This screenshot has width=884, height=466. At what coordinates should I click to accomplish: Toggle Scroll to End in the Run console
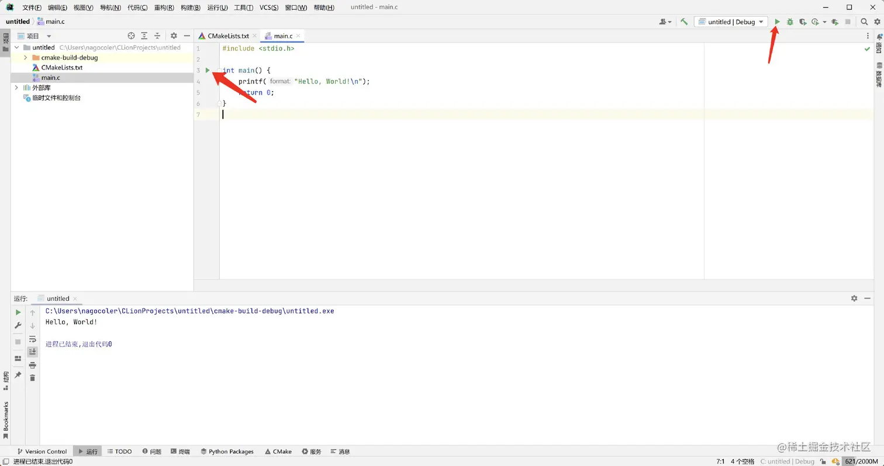tap(33, 352)
